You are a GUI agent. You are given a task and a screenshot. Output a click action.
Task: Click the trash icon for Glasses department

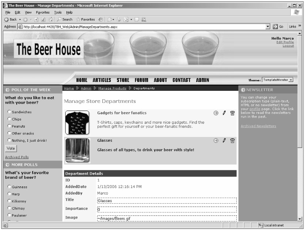(232, 141)
